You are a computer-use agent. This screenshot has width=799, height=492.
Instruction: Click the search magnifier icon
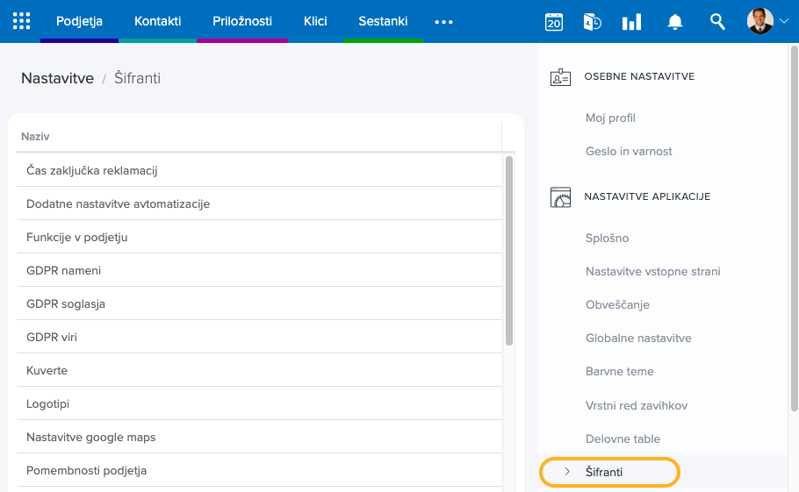[x=717, y=22]
